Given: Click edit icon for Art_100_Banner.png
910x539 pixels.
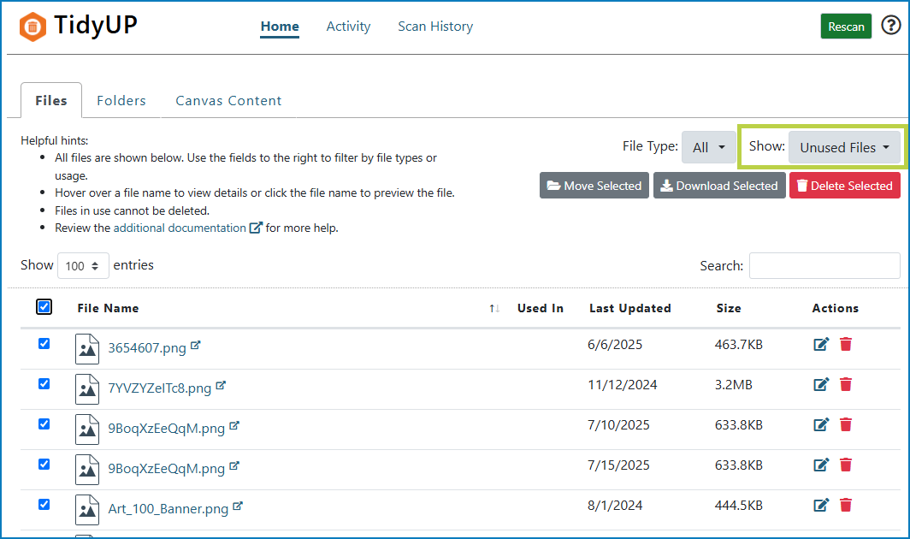Looking at the screenshot, I should (821, 505).
